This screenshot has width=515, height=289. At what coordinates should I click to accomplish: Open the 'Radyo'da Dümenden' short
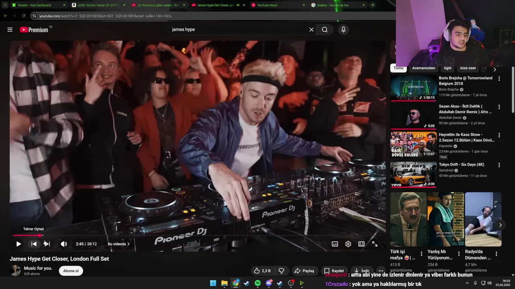[x=483, y=219]
